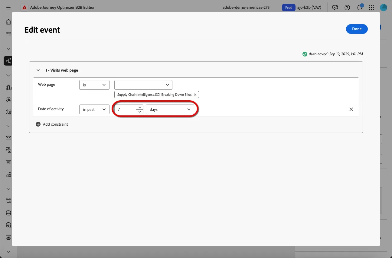The height and width of the screenshot is (258, 392).
Task: Open the notifications bell
Action: pos(359,8)
